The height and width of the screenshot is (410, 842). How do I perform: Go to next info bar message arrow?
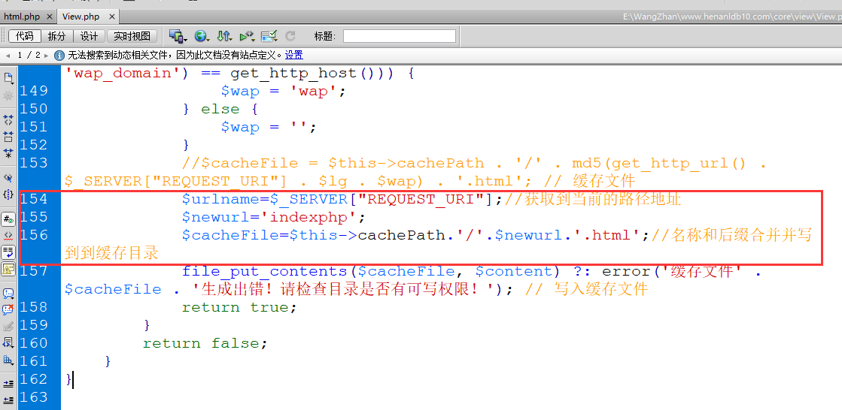pyautogui.click(x=46, y=56)
